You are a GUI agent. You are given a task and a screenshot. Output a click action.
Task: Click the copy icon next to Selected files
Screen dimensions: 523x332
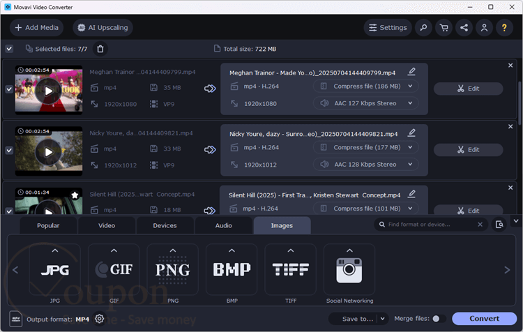(29, 49)
